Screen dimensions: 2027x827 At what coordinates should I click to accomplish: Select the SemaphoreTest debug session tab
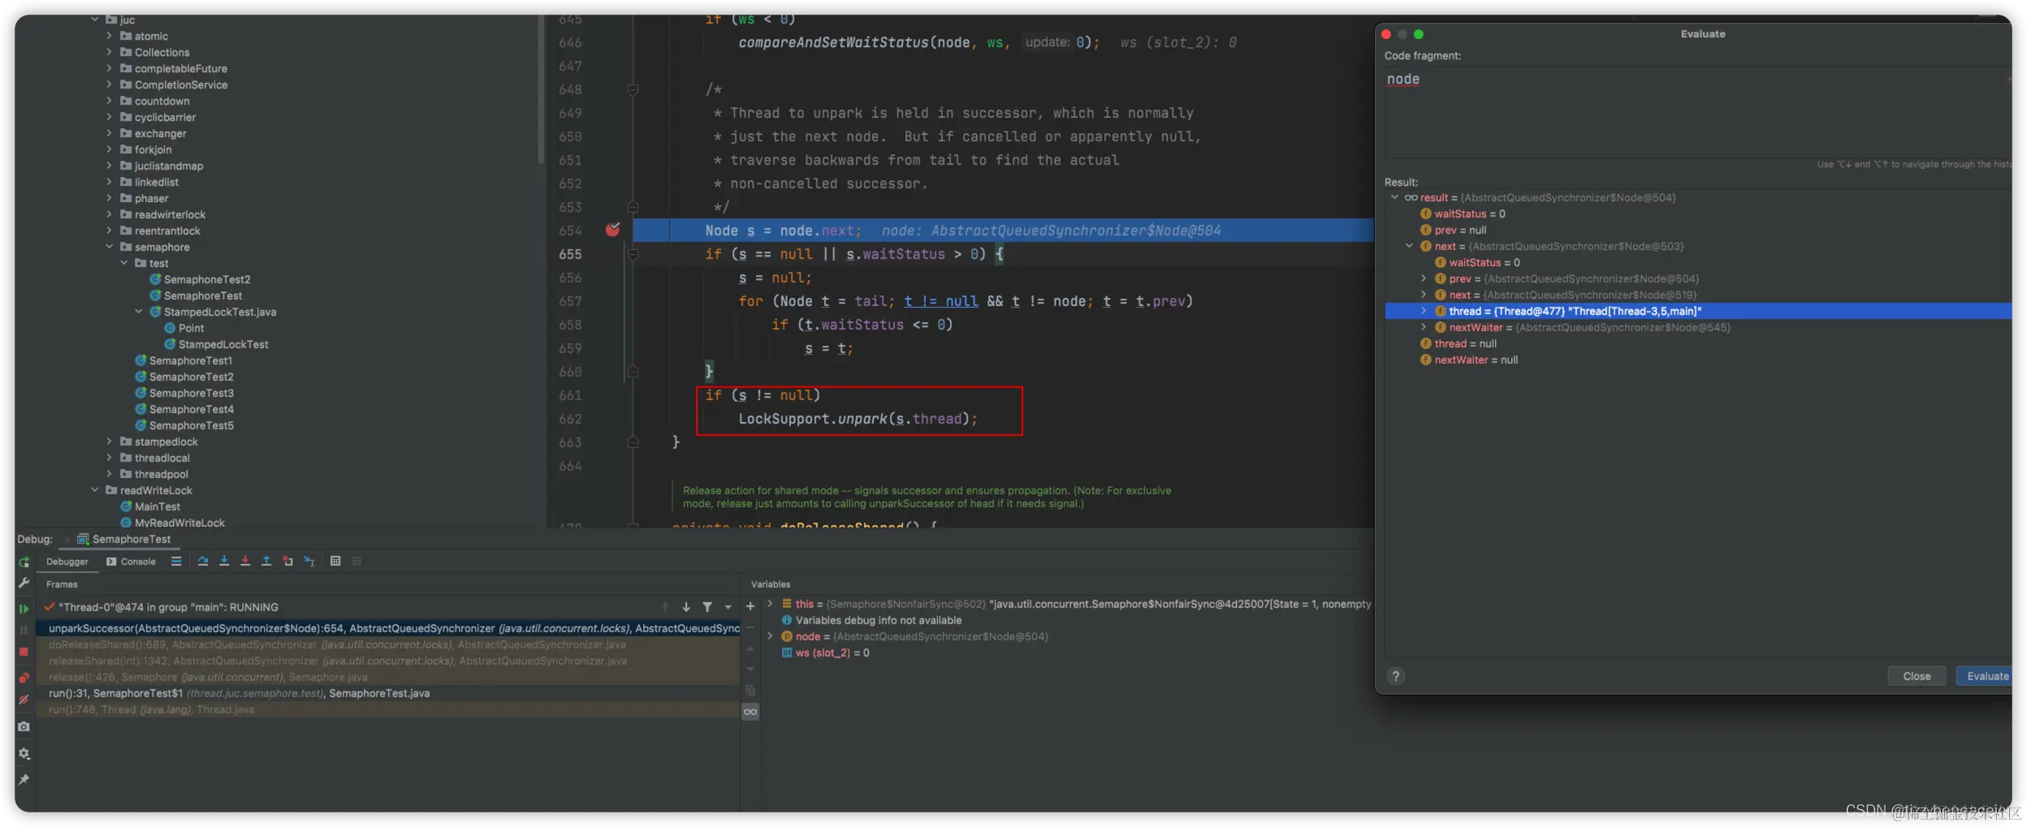pyautogui.click(x=124, y=540)
